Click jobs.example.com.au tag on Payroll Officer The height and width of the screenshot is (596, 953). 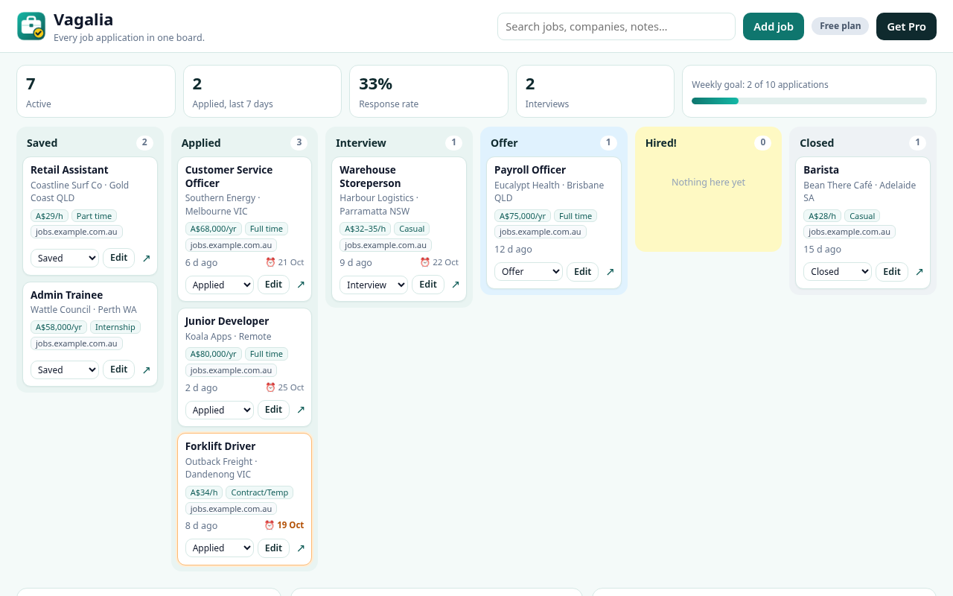(541, 232)
